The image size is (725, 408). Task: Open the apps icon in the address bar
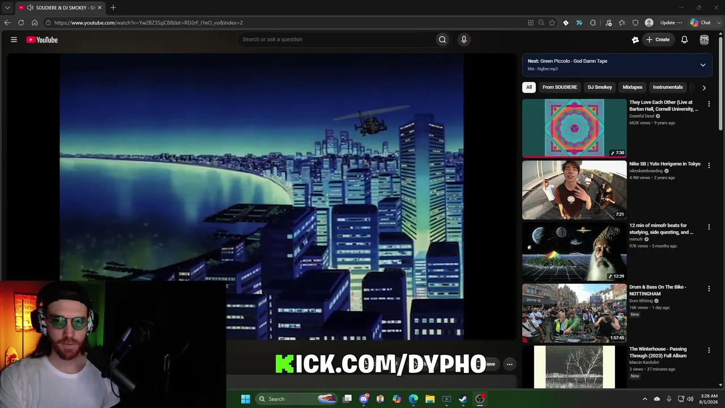531,23
